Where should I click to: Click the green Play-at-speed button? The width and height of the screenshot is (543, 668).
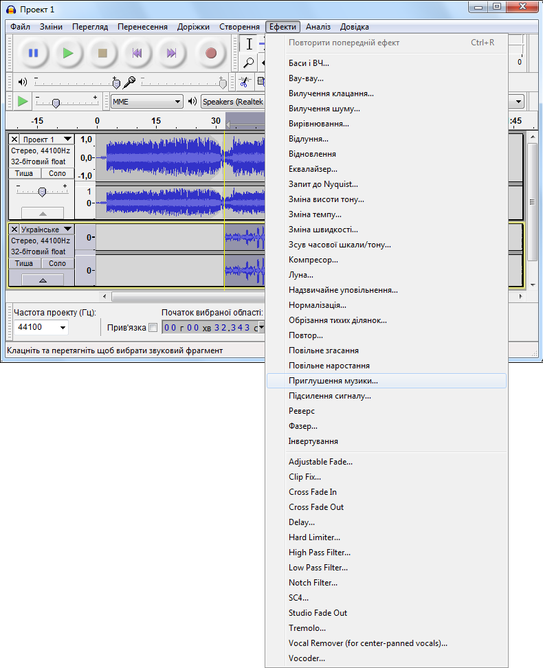pos(23,102)
